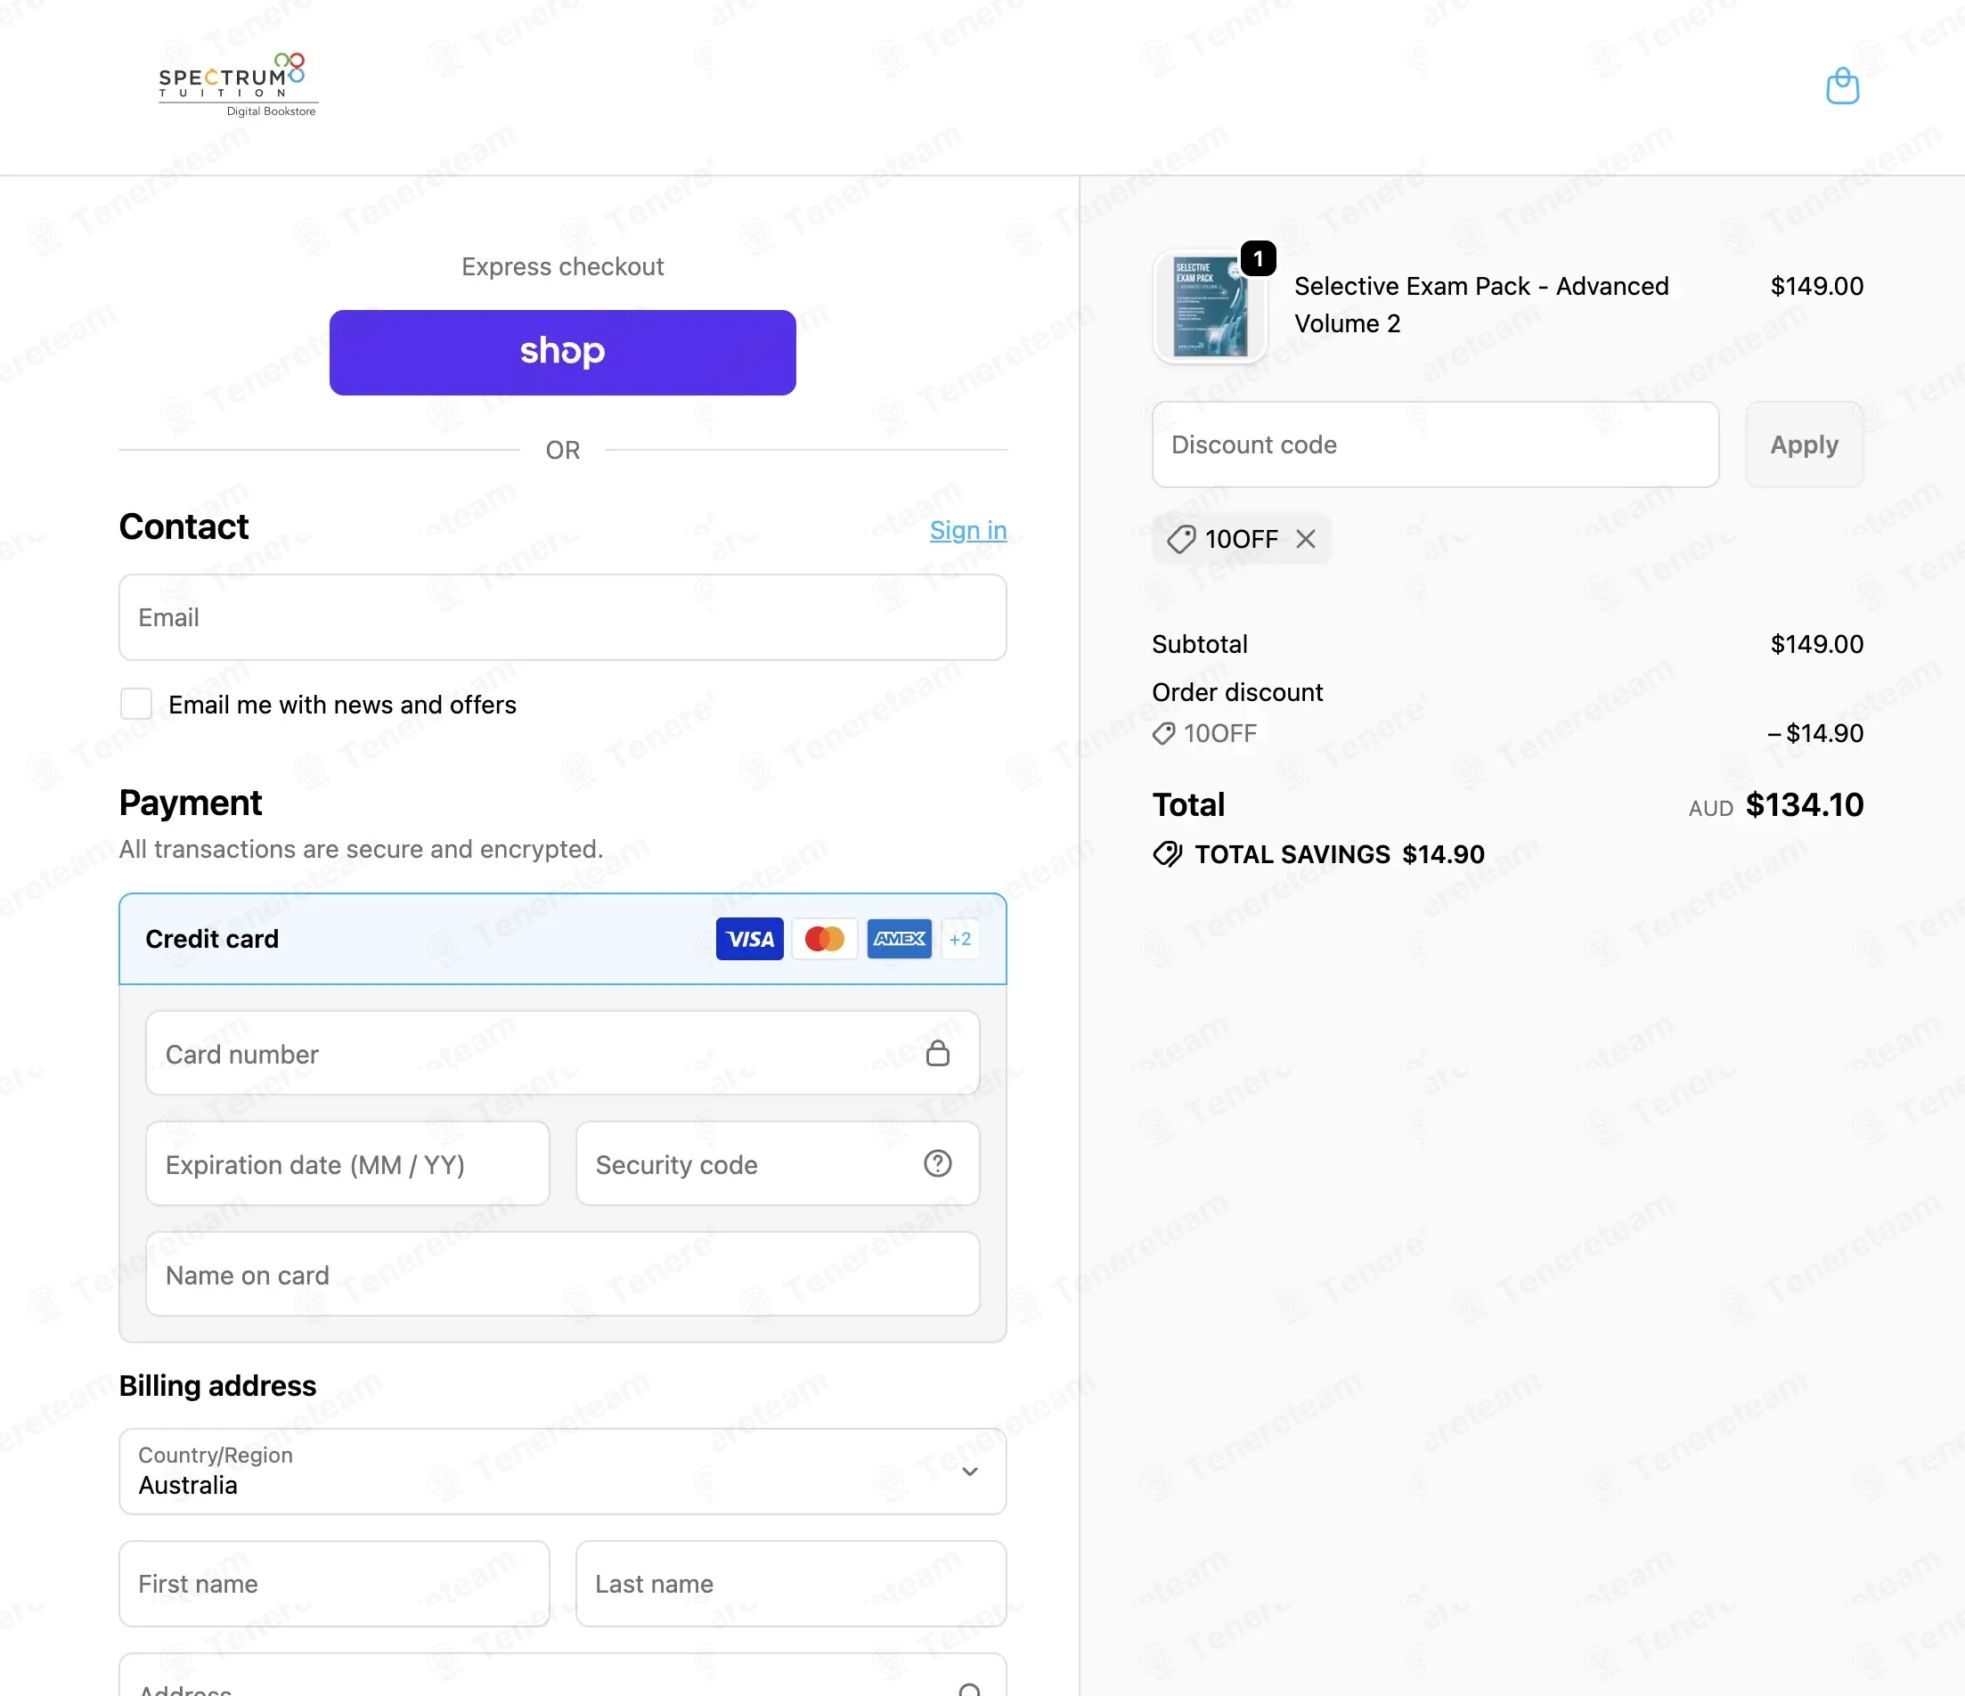Click the TOTAL SAVINGS $14.90 text

pyautogui.click(x=1339, y=853)
